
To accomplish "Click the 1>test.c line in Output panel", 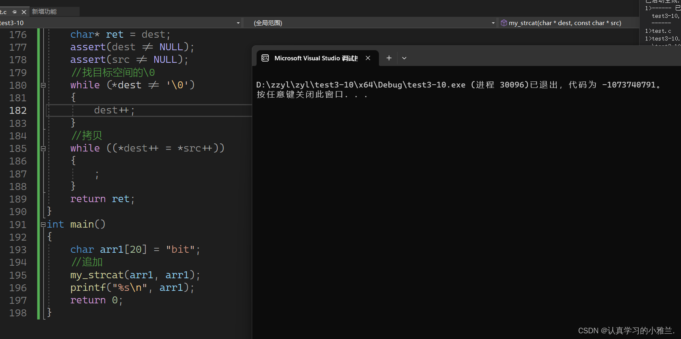I will coord(658,31).
